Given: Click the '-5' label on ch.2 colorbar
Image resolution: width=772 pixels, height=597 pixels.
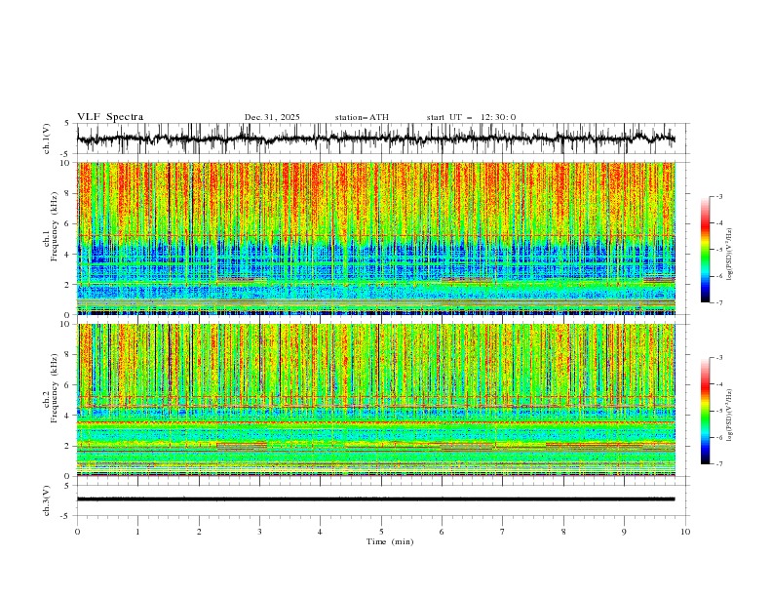Looking at the screenshot, I should tap(718, 411).
